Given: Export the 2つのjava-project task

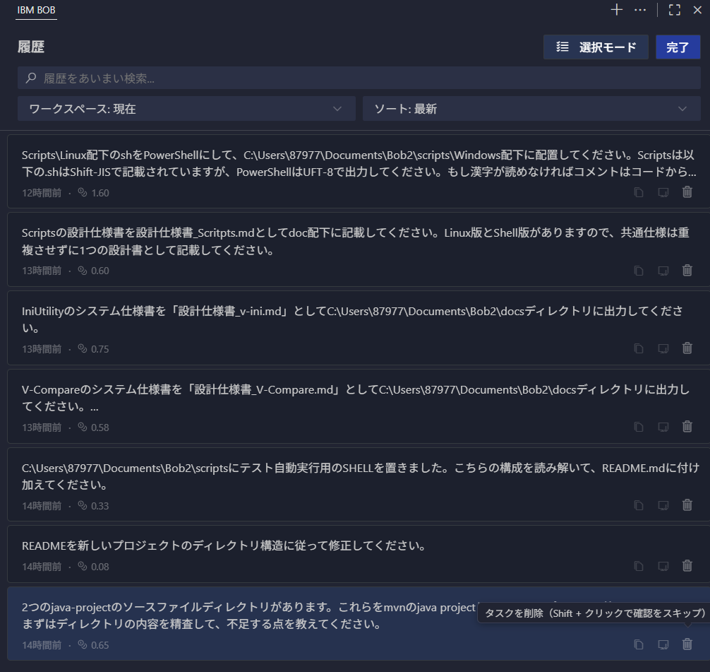Looking at the screenshot, I should pos(663,644).
